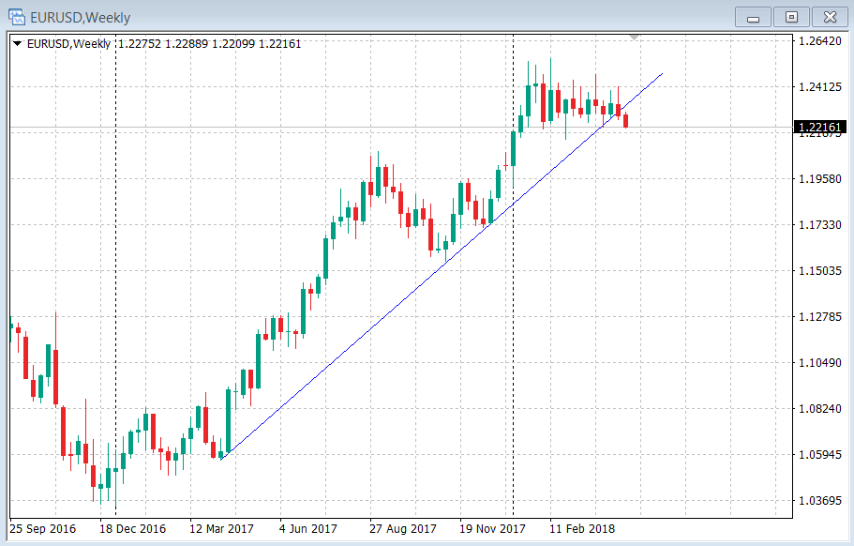Screen dimensions: 854x546
Task: Click the 1.19580 price scale label
Action: click(819, 179)
